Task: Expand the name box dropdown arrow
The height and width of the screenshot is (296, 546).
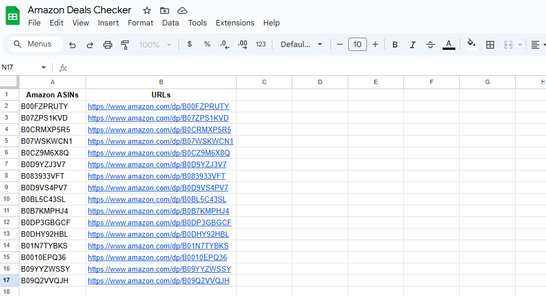Action: 44,67
